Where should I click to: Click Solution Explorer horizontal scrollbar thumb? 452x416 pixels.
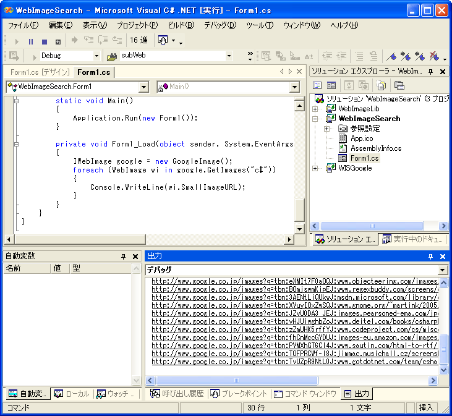click(372, 226)
